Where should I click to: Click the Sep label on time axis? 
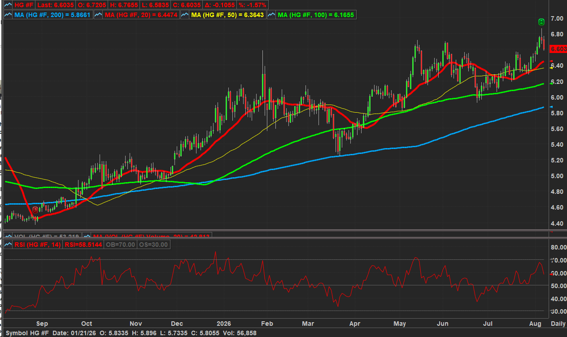tap(42, 323)
